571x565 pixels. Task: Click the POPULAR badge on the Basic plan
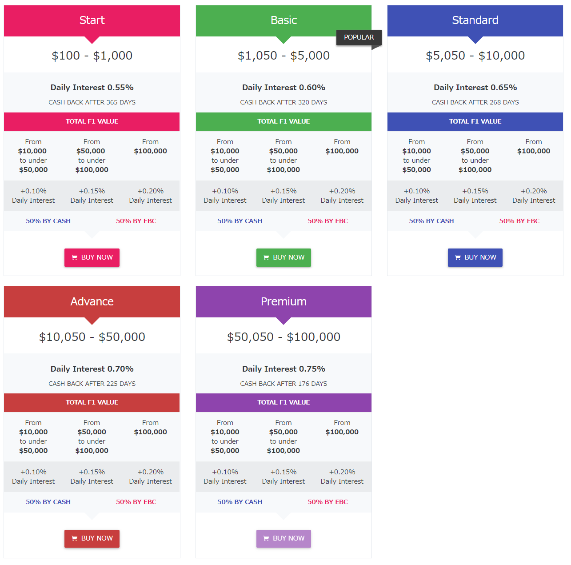[359, 37]
